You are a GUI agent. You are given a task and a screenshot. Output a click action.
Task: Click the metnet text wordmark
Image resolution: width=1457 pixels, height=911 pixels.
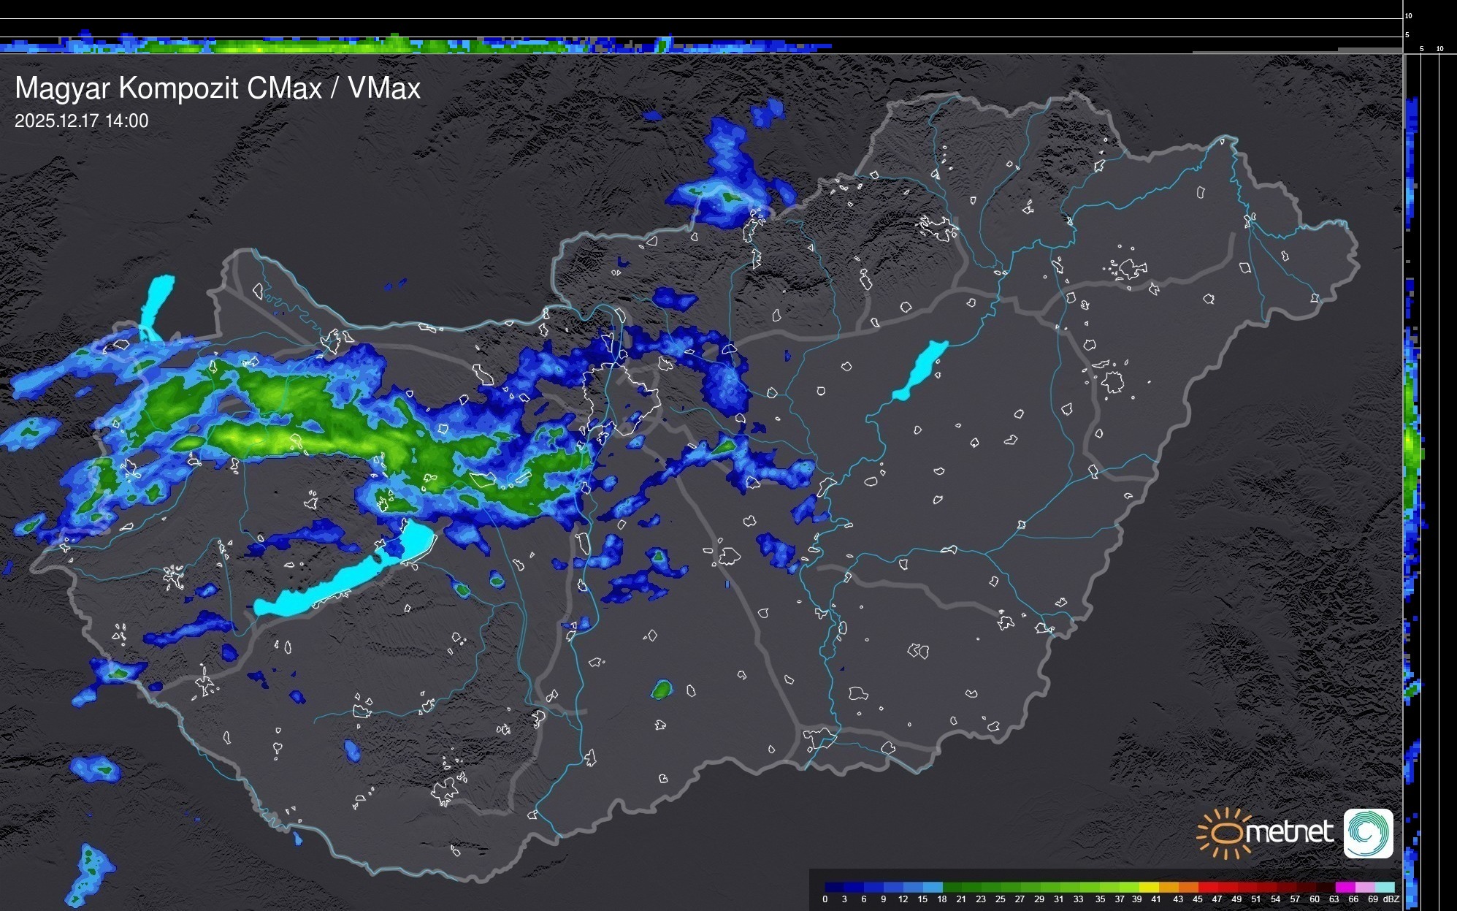pos(1289,832)
